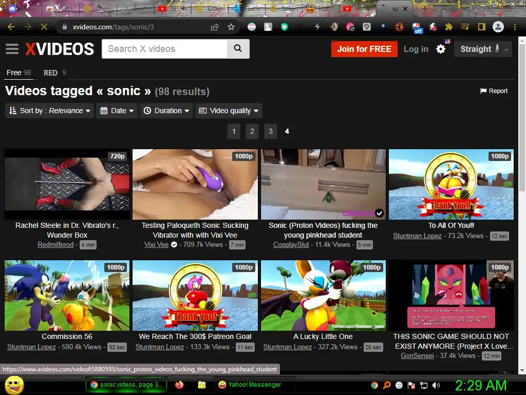Open the folder icon on the taskbar
The height and width of the screenshot is (395, 526).
click(201, 385)
